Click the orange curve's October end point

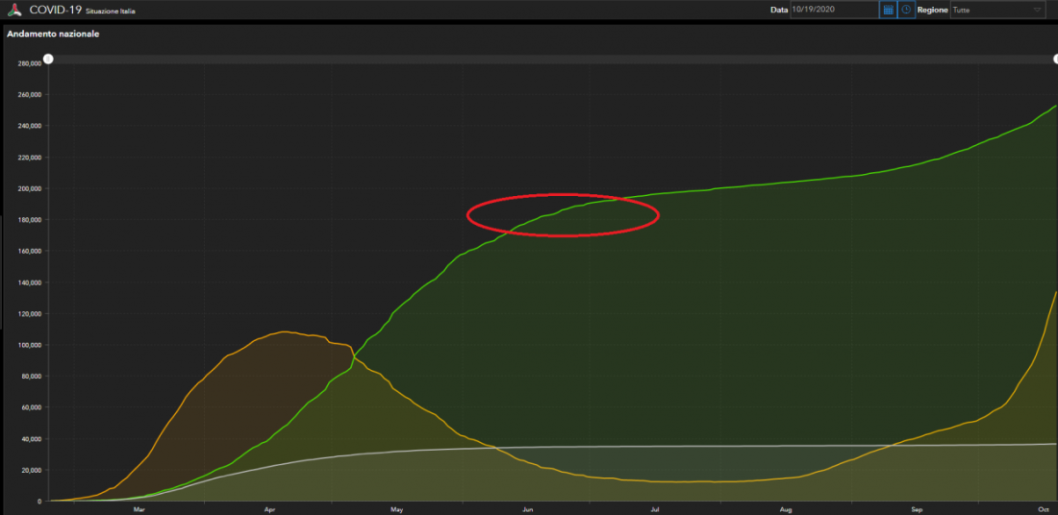[x=1056, y=292]
